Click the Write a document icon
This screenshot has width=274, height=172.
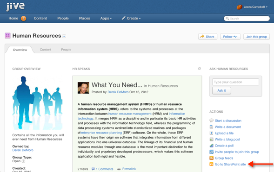211,127
